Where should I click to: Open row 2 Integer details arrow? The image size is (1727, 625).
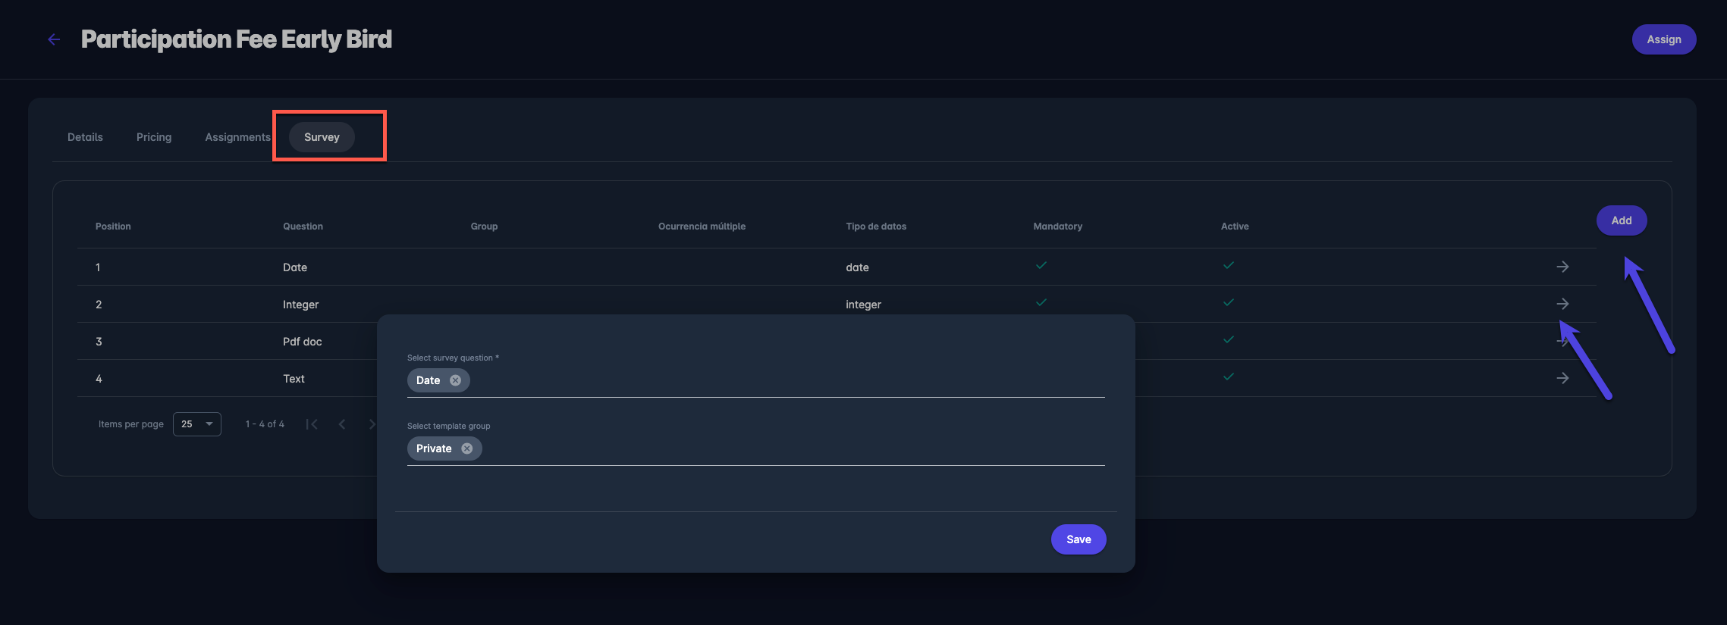(x=1562, y=304)
